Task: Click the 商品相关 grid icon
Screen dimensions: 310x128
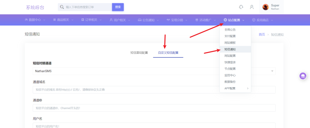Action: pyautogui.click(x=54, y=20)
